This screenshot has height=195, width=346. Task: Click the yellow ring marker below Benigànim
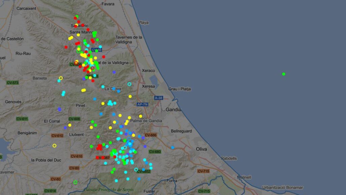[x=54, y=146]
